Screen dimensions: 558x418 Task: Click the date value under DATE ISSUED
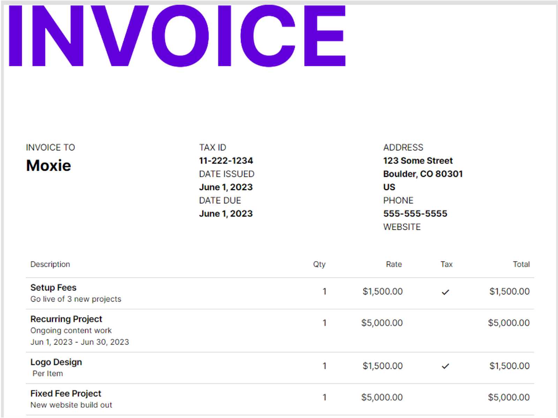(226, 187)
